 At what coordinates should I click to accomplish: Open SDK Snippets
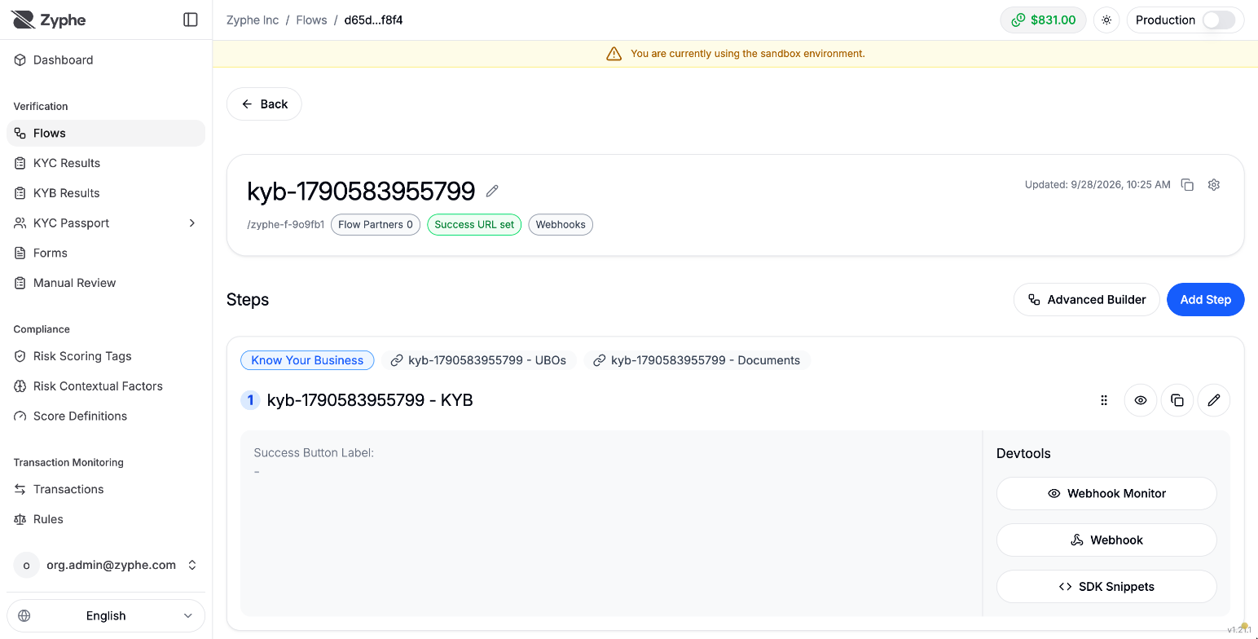pyautogui.click(x=1106, y=587)
